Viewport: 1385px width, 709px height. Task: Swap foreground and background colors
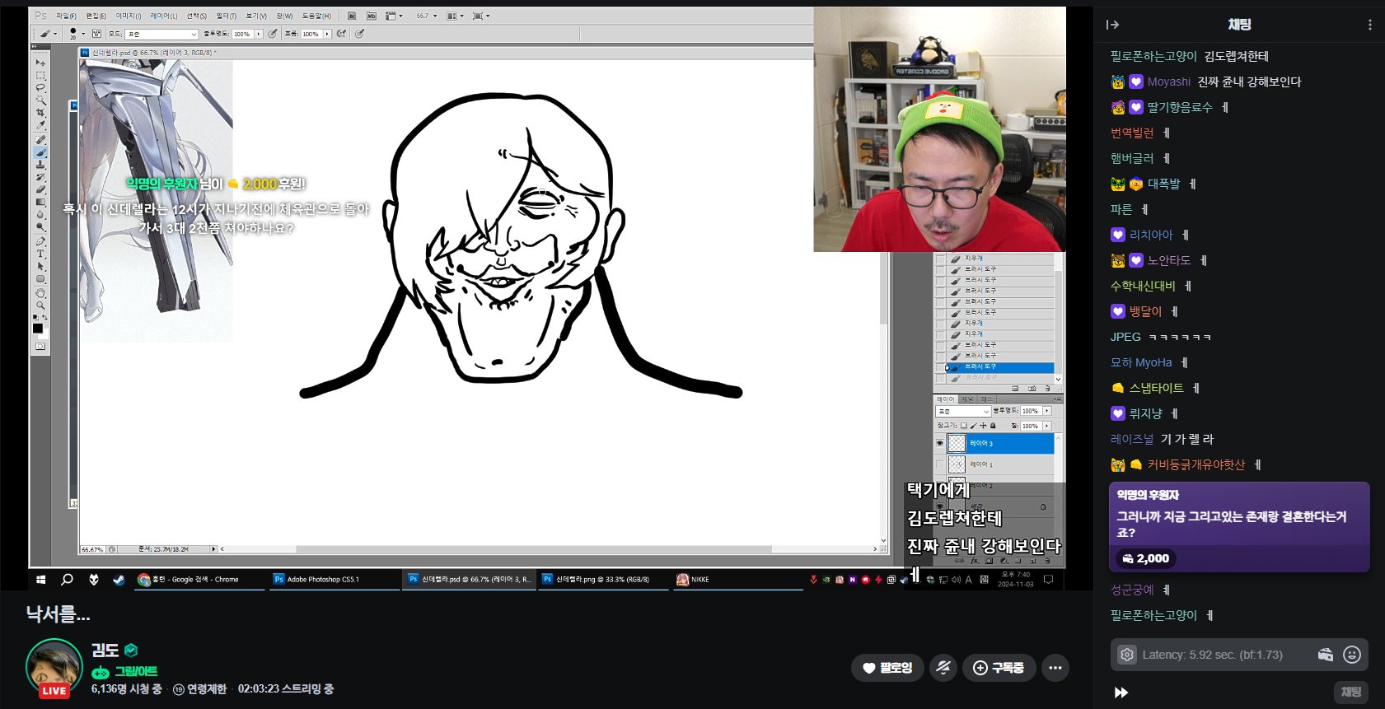coord(44,317)
